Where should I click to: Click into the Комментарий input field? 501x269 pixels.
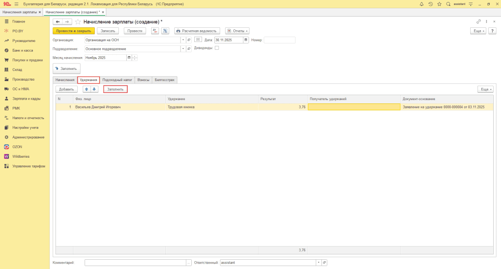135,263
